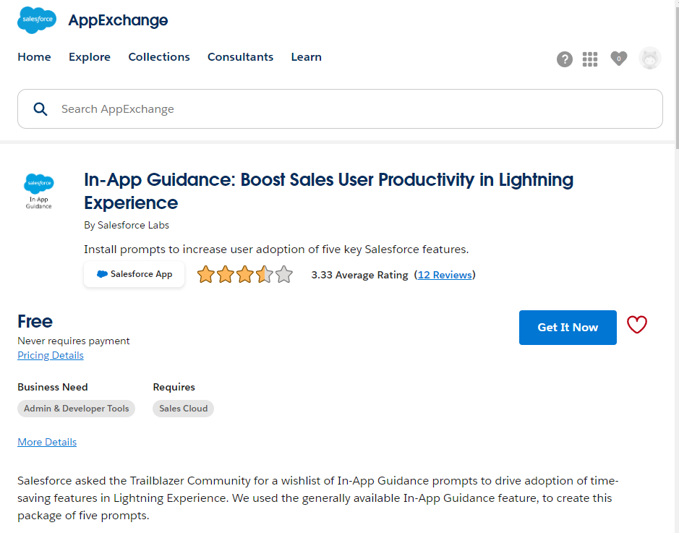Open the Explore nav item
The width and height of the screenshot is (679, 533).
(90, 57)
